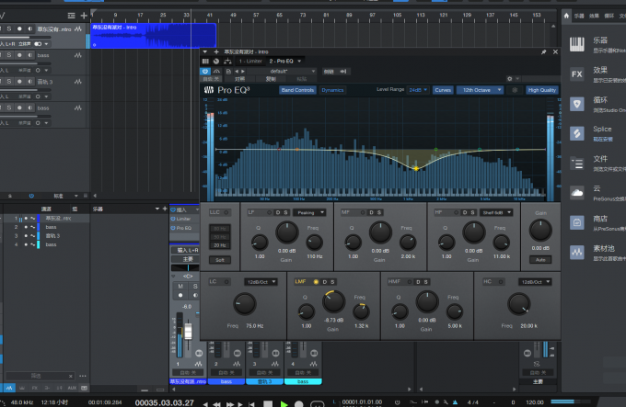Enable the LF band activate toggle

[270, 212]
